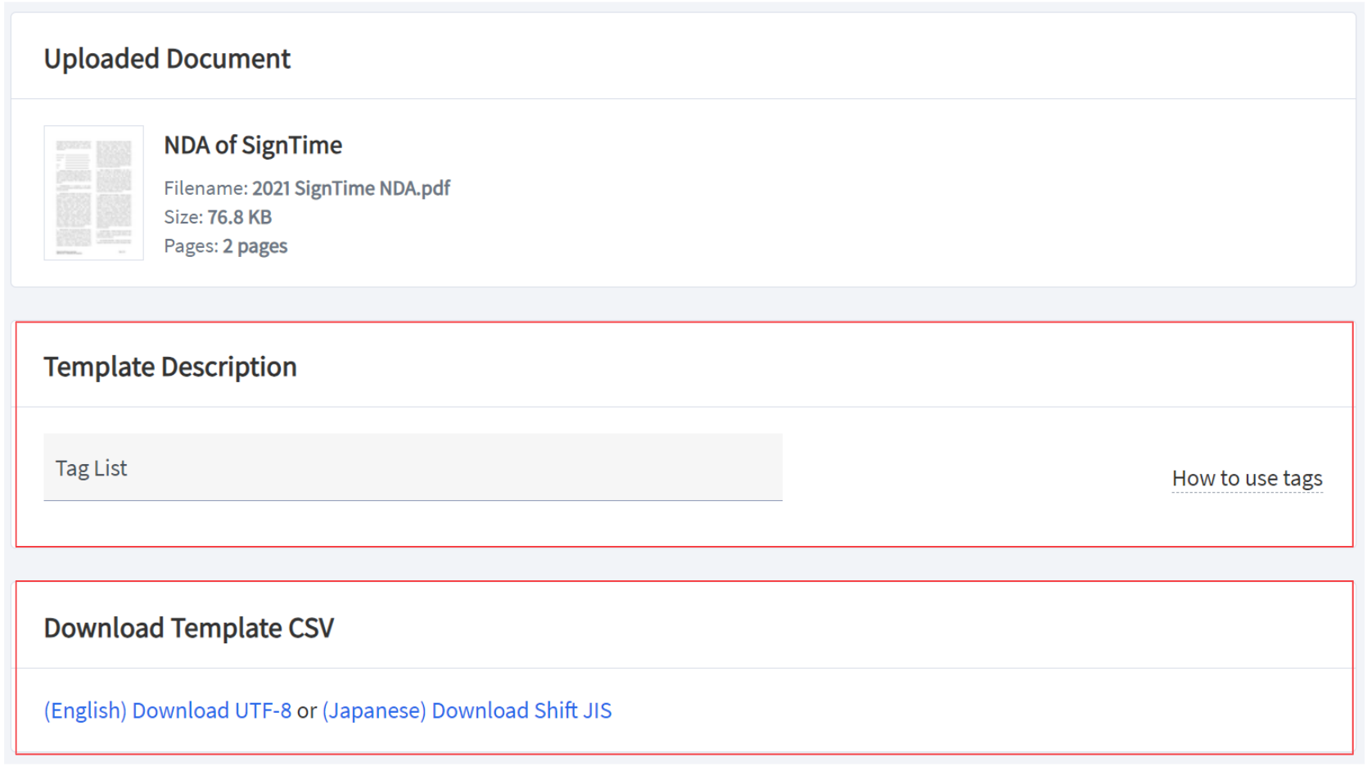1367x771 pixels.
Task: Click the right end of the Tag List field
Action: (x=753, y=467)
